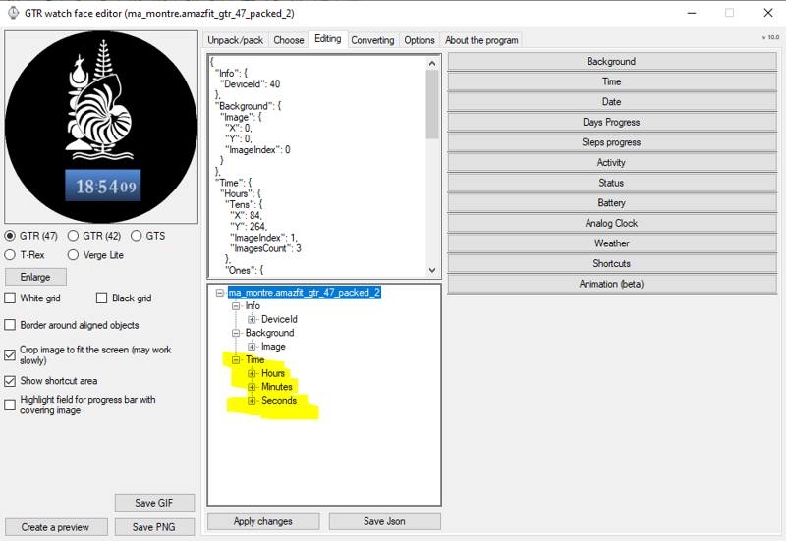This screenshot has height=541, width=786.
Task: Enable Highlight field for progress bar
Action: point(10,405)
